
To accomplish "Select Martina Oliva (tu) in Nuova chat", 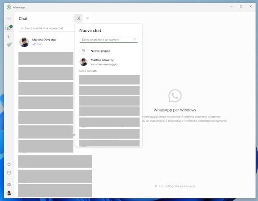I will [109, 62].
